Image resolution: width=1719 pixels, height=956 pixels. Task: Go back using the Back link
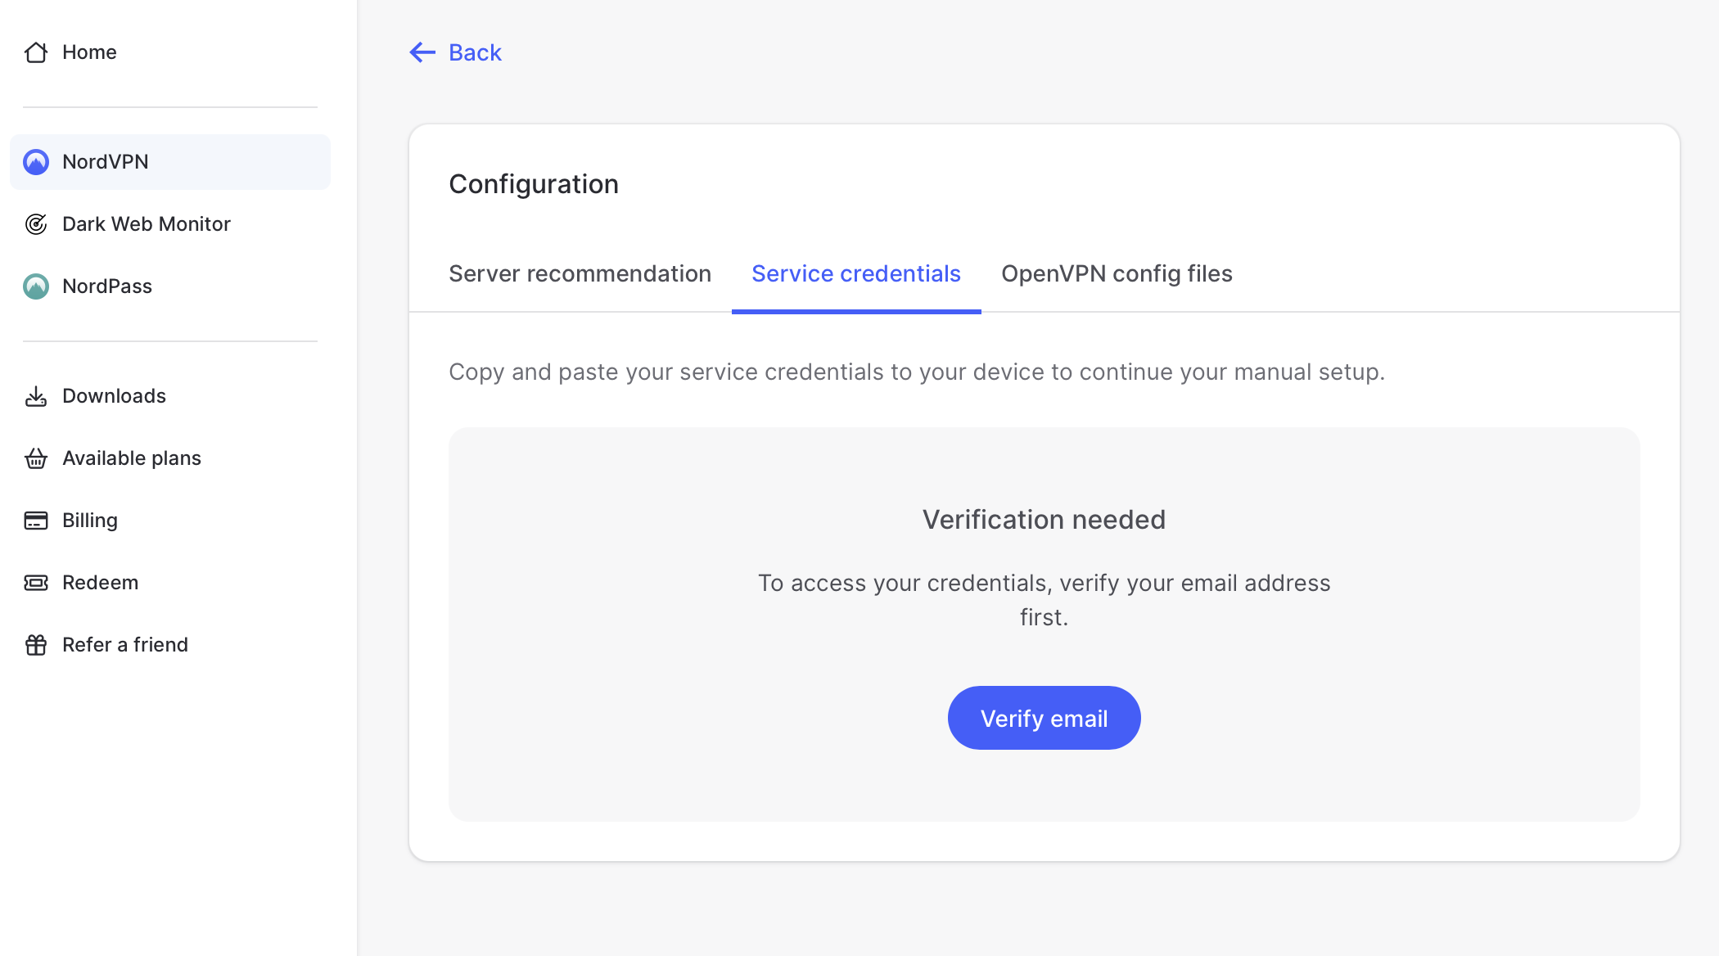(x=475, y=52)
